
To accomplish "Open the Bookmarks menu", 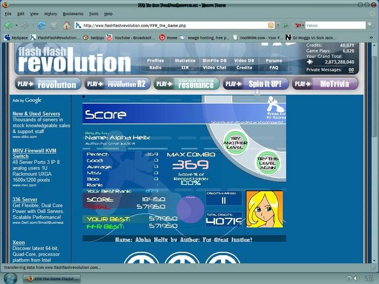I will [72, 14].
